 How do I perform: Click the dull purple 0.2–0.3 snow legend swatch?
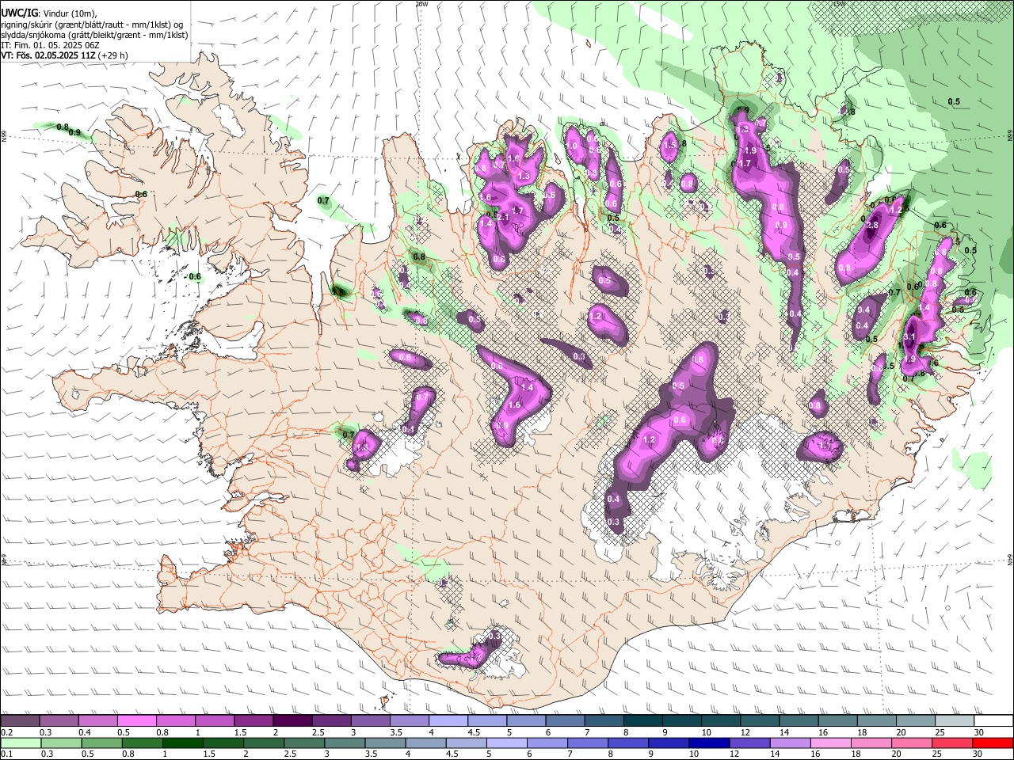tap(20, 721)
